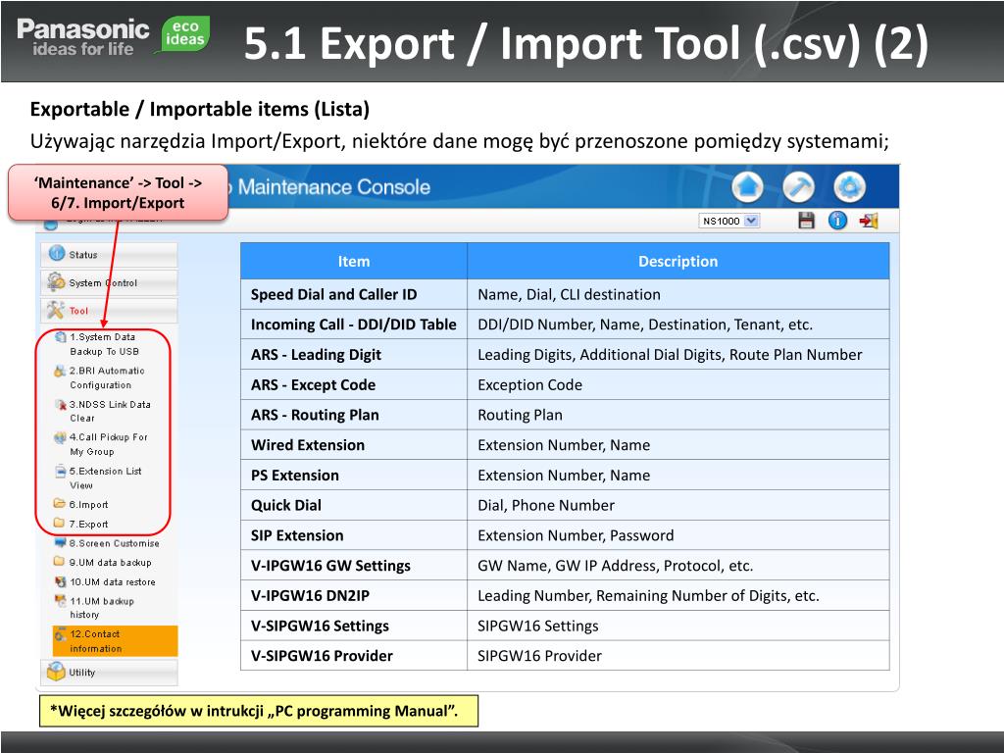Click the Description column header
This screenshot has height=753, width=1004.
click(678, 262)
